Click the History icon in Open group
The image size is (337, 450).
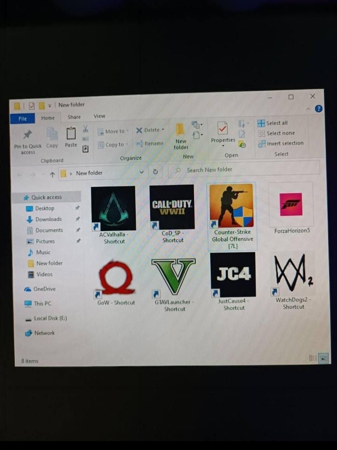pos(242,144)
